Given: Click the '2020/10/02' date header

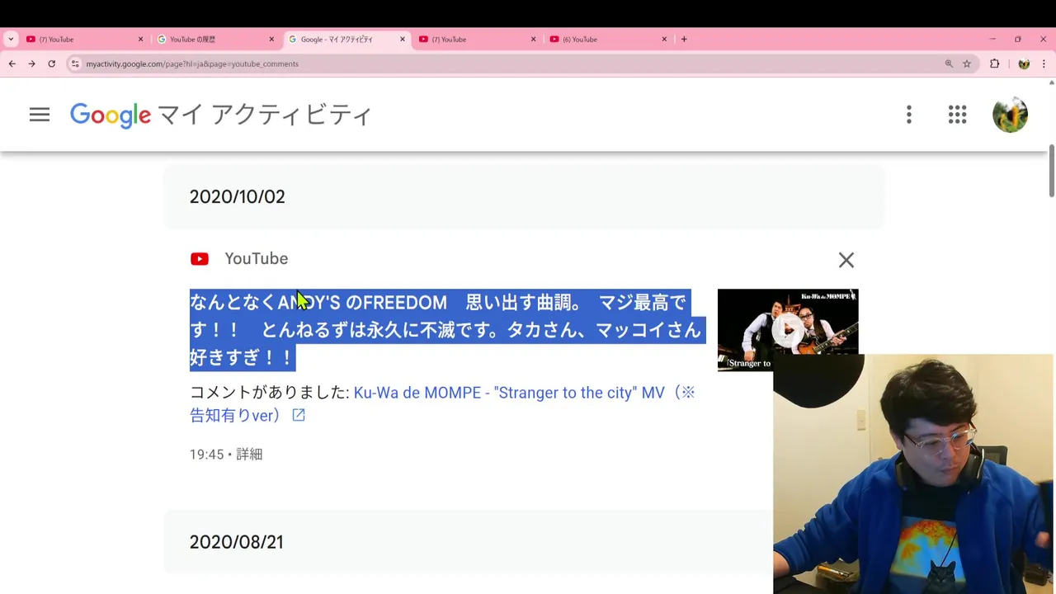Looking at the screenshot, I should (x=238, y=197).
